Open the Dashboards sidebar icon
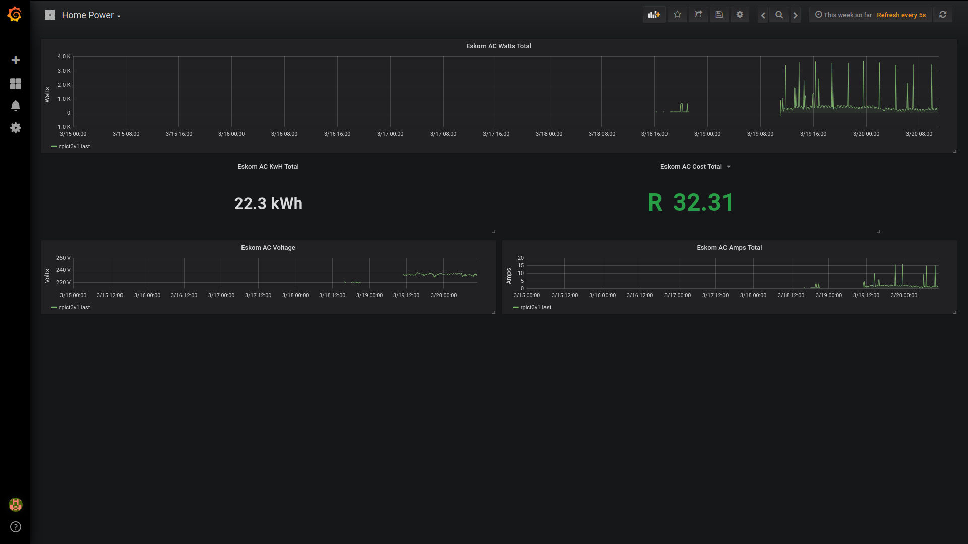Viewport: 968px width, 544px height. pyautogui.click(x=16, y=83)
